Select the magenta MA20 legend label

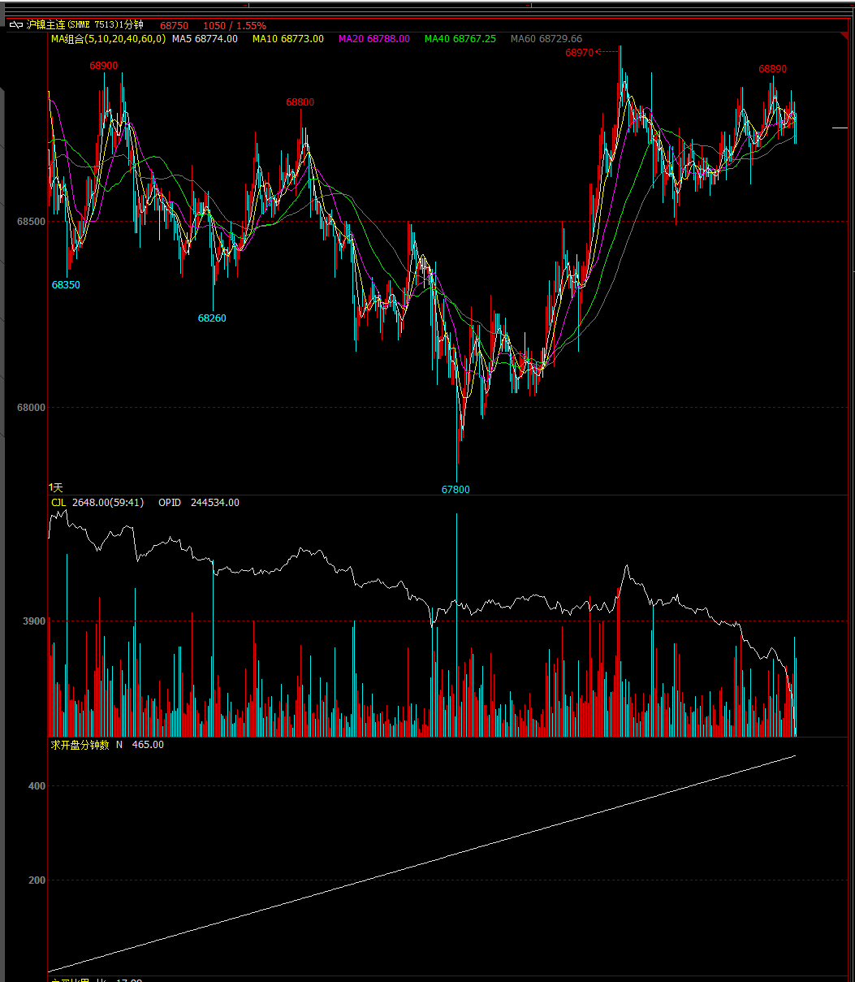(374, 39)
